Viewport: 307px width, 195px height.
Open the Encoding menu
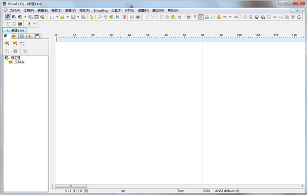(x=100, y=10)
